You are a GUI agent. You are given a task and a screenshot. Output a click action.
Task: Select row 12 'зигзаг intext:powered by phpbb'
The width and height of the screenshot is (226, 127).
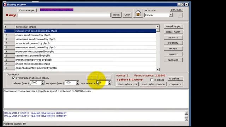[x=80, y=43]
